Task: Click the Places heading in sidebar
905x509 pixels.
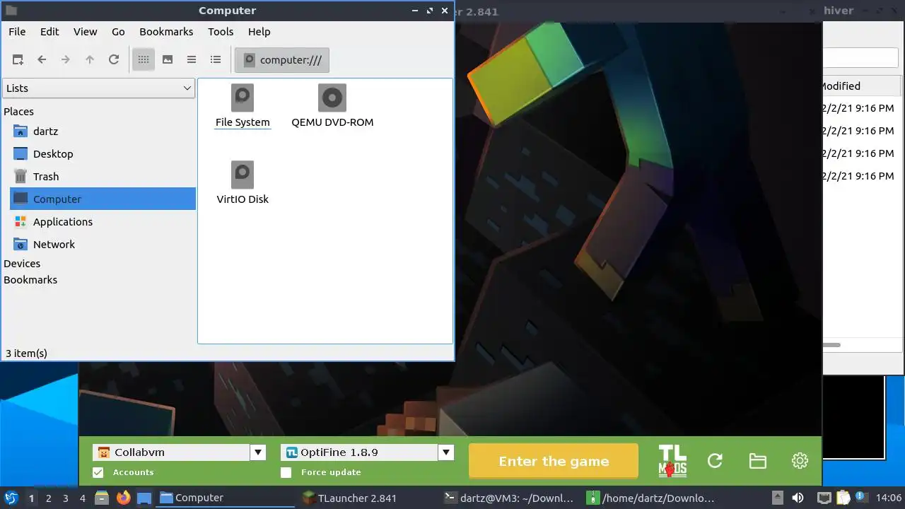Action: coord(18,112)
